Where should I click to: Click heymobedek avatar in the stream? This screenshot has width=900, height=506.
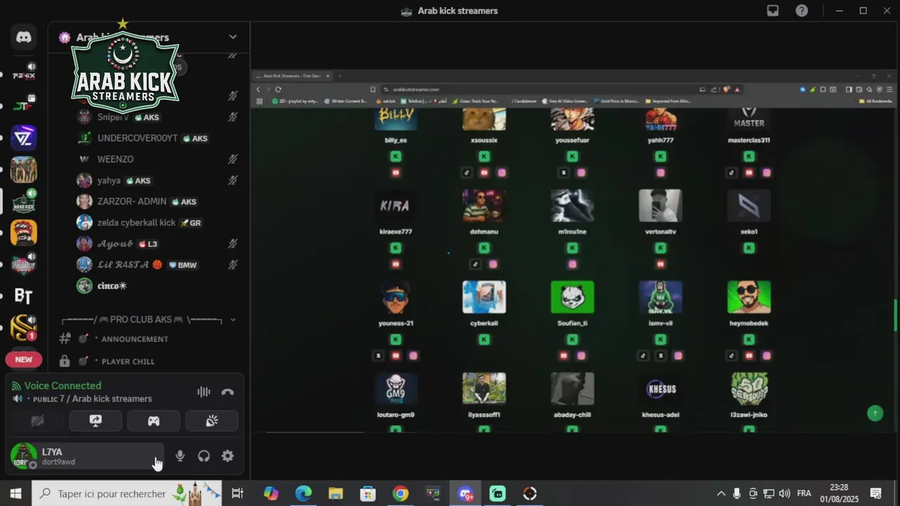point(749,297)
